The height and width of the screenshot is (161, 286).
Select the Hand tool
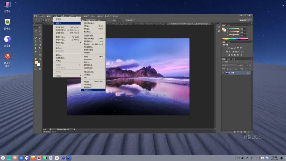(36, 59)
